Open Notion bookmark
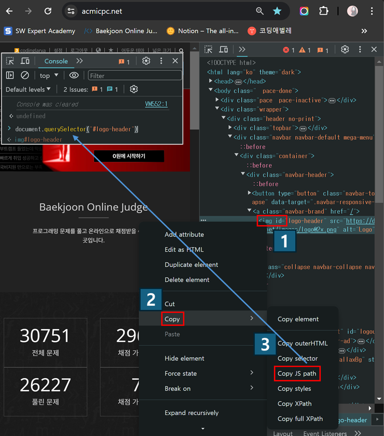The width and height of the screenshot is (384, 436). [202, 31]
